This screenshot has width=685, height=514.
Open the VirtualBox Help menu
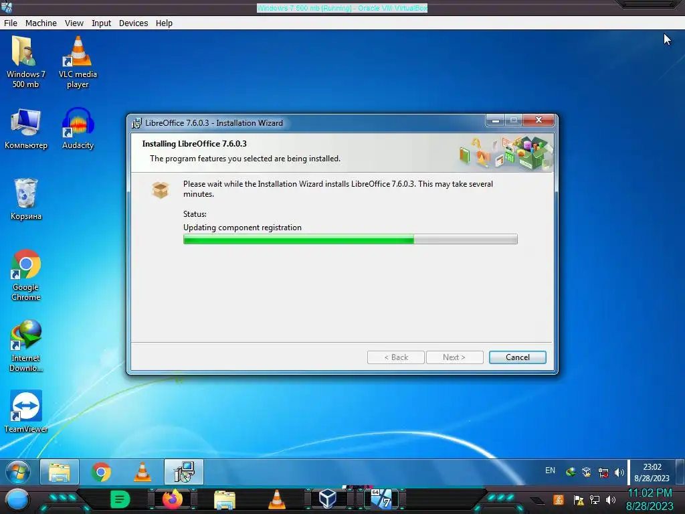164,23
